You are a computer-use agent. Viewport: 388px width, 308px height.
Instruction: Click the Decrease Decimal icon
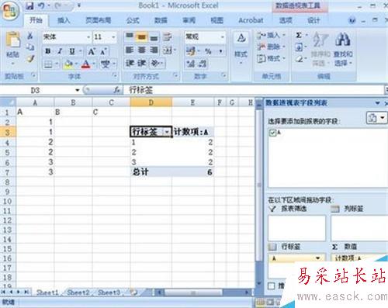click(x=203, y=64)
